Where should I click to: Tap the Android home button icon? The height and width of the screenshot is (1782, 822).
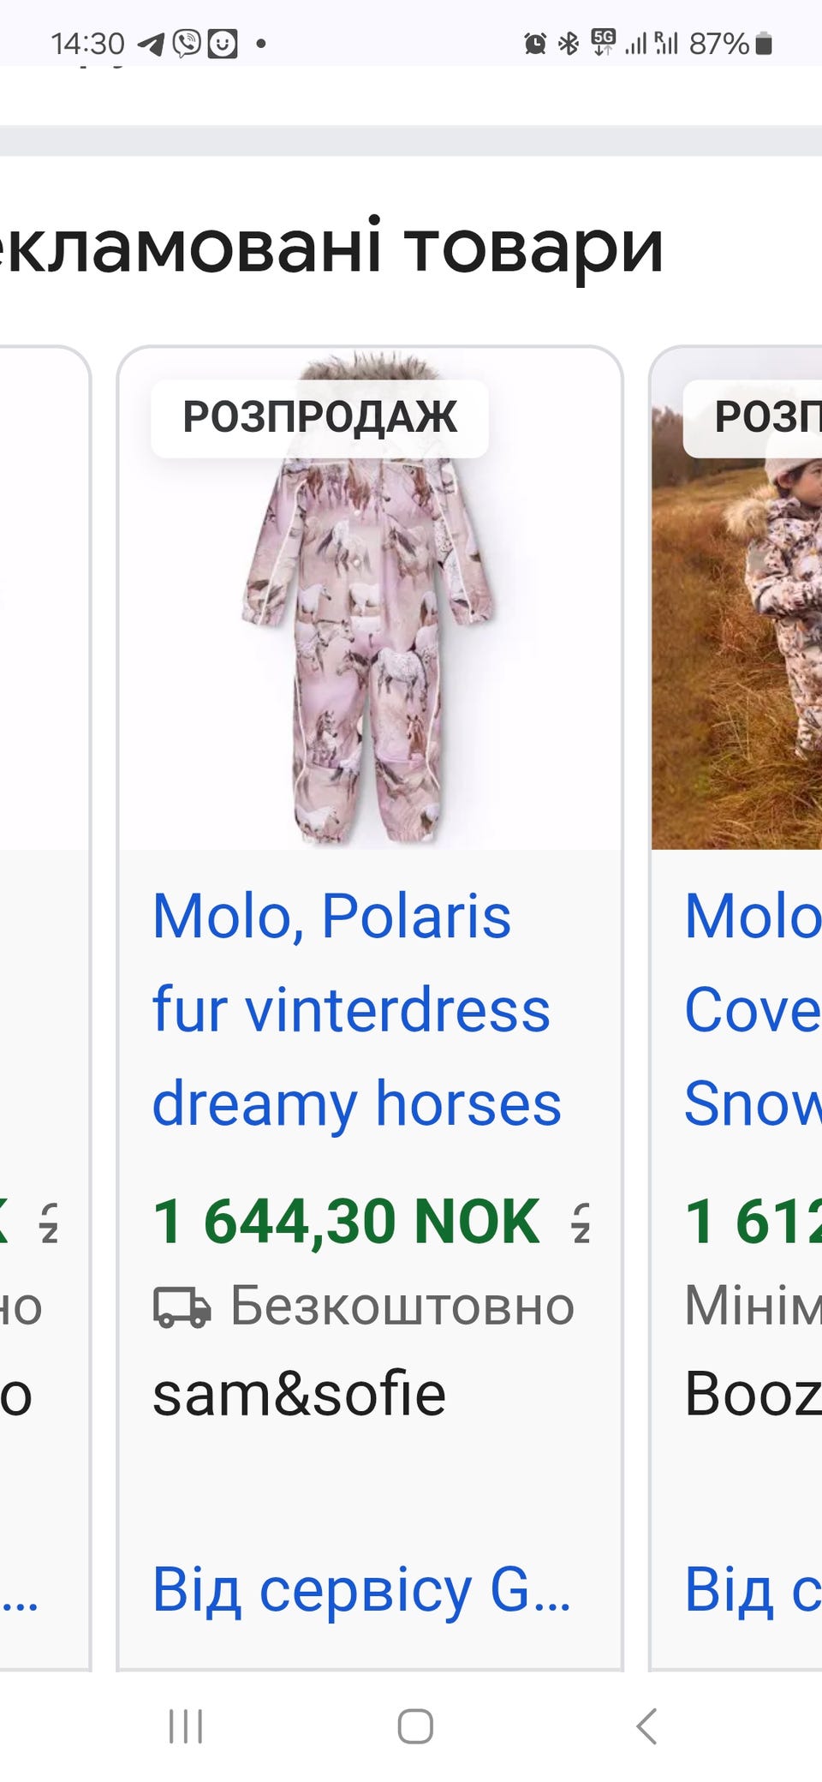pos(415,1726)
